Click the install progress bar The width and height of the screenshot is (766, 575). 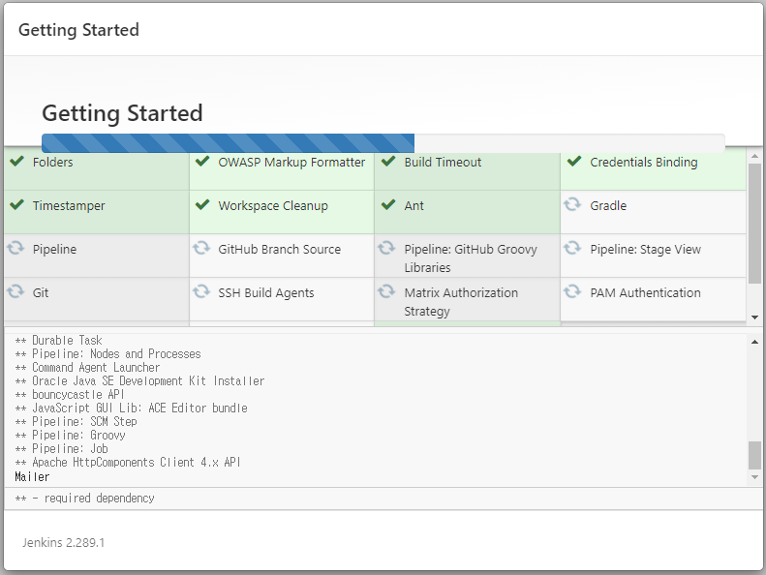383,143
